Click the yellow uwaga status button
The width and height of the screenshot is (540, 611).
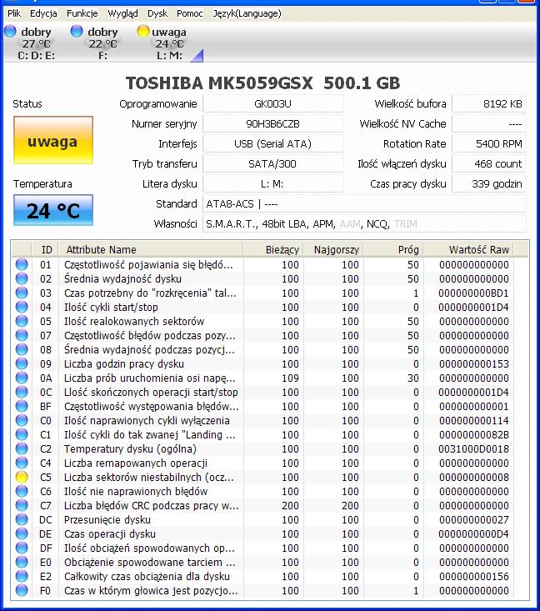53,140
